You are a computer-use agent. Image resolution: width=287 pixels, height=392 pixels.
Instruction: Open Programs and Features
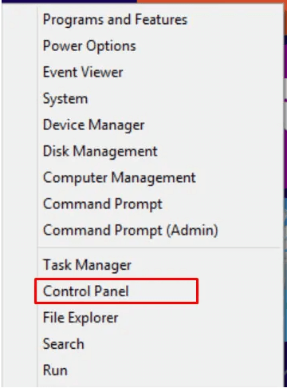115,20
